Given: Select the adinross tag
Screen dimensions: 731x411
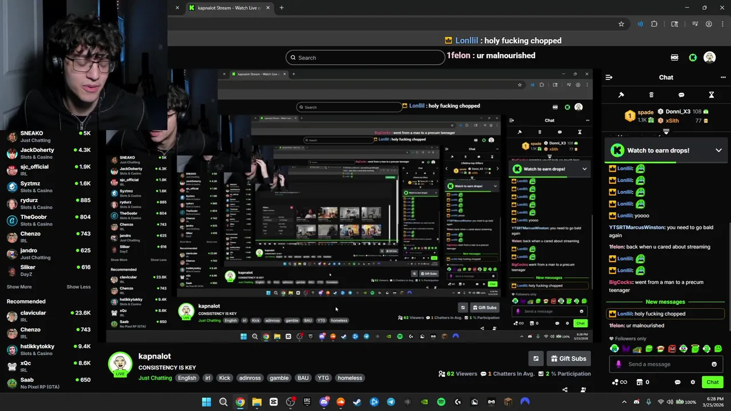Looking at the screenshot, I should 250,378.
